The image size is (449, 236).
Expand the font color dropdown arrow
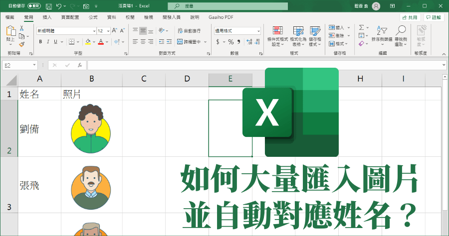[x=107, y=42]
